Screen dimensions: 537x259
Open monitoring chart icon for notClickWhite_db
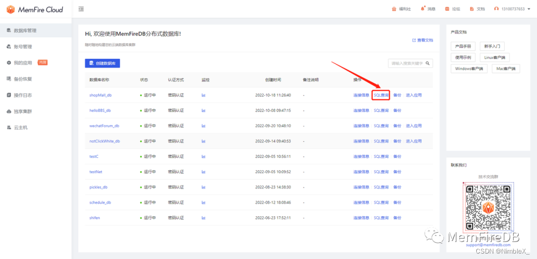pos(203,141)
